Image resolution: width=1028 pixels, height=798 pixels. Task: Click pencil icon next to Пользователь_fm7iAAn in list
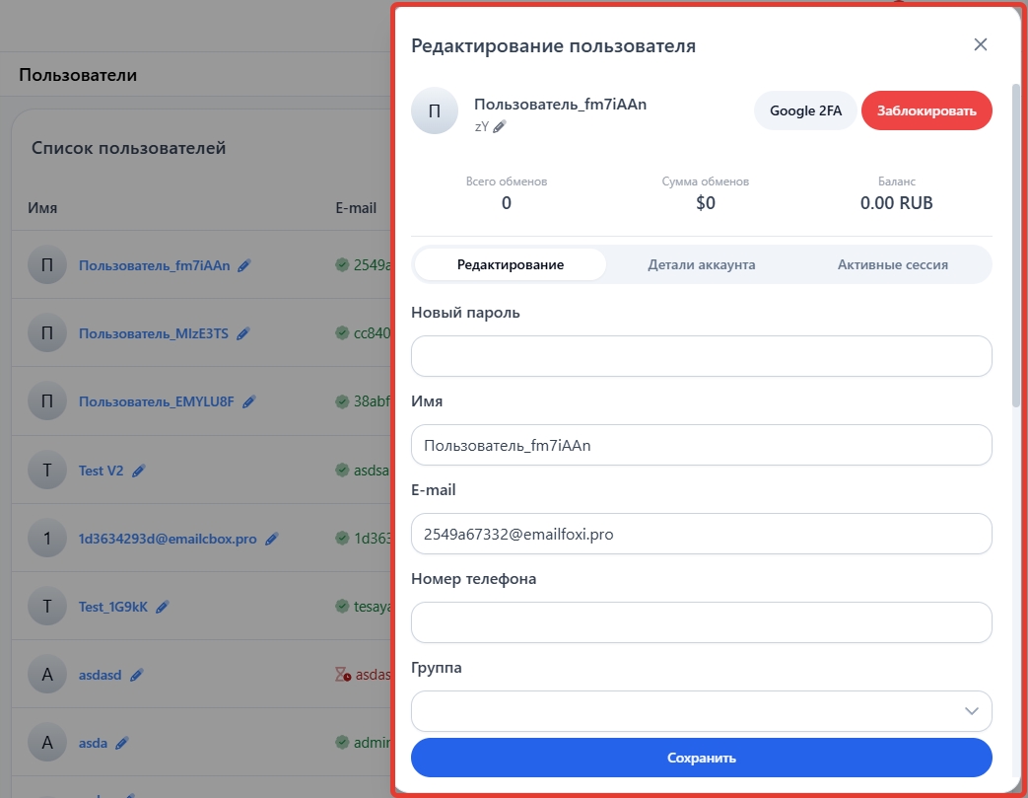(244, 265)
